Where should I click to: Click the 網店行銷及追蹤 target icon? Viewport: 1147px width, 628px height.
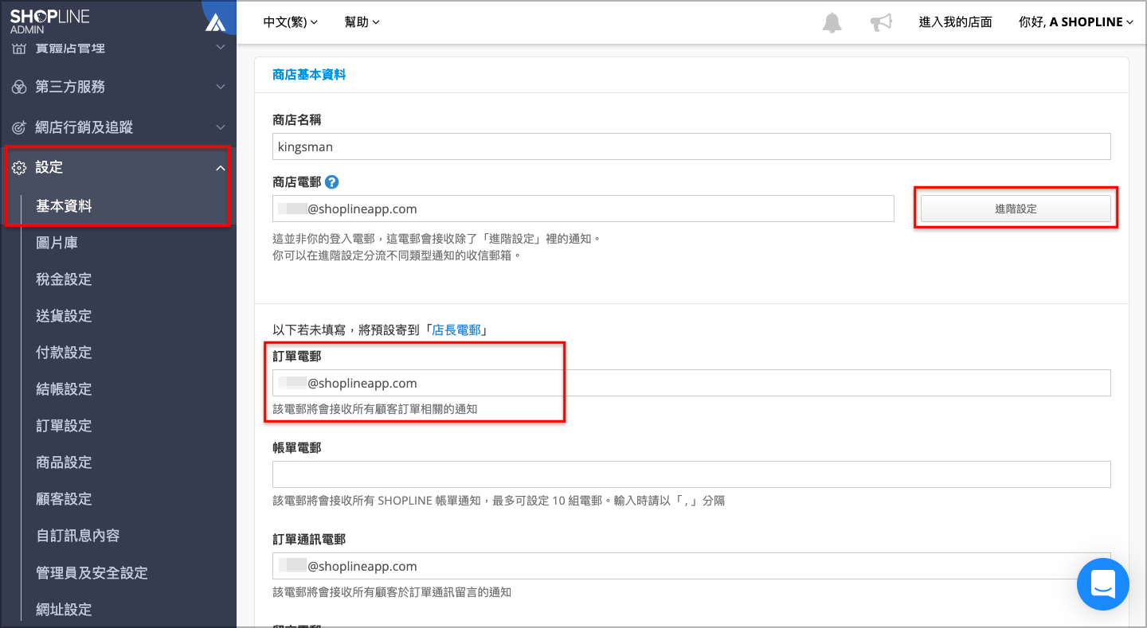click(18, 127)
